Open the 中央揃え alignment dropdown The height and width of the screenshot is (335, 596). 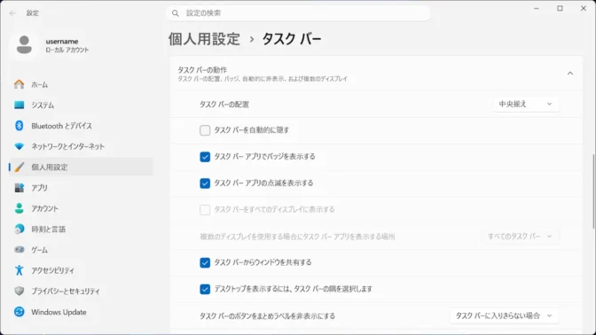coord(526,104)
